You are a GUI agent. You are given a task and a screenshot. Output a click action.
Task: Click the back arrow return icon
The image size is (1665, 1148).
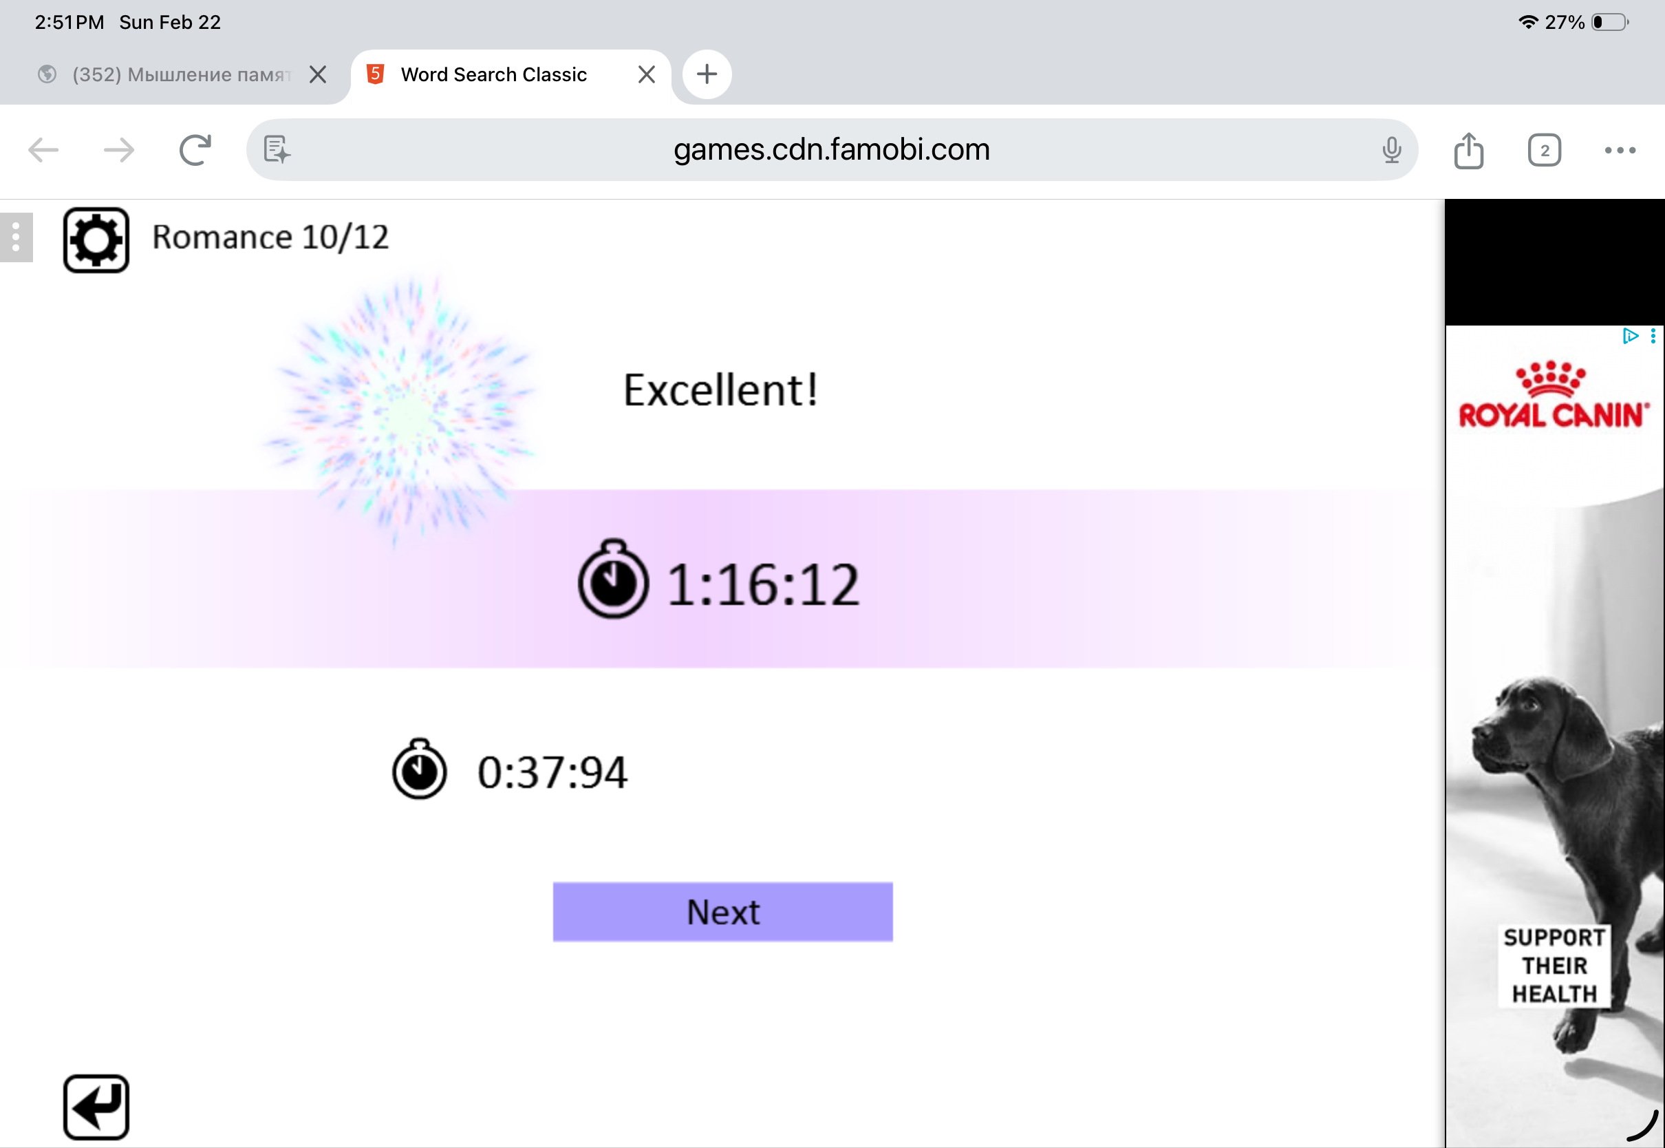[x=96, y=1107]
